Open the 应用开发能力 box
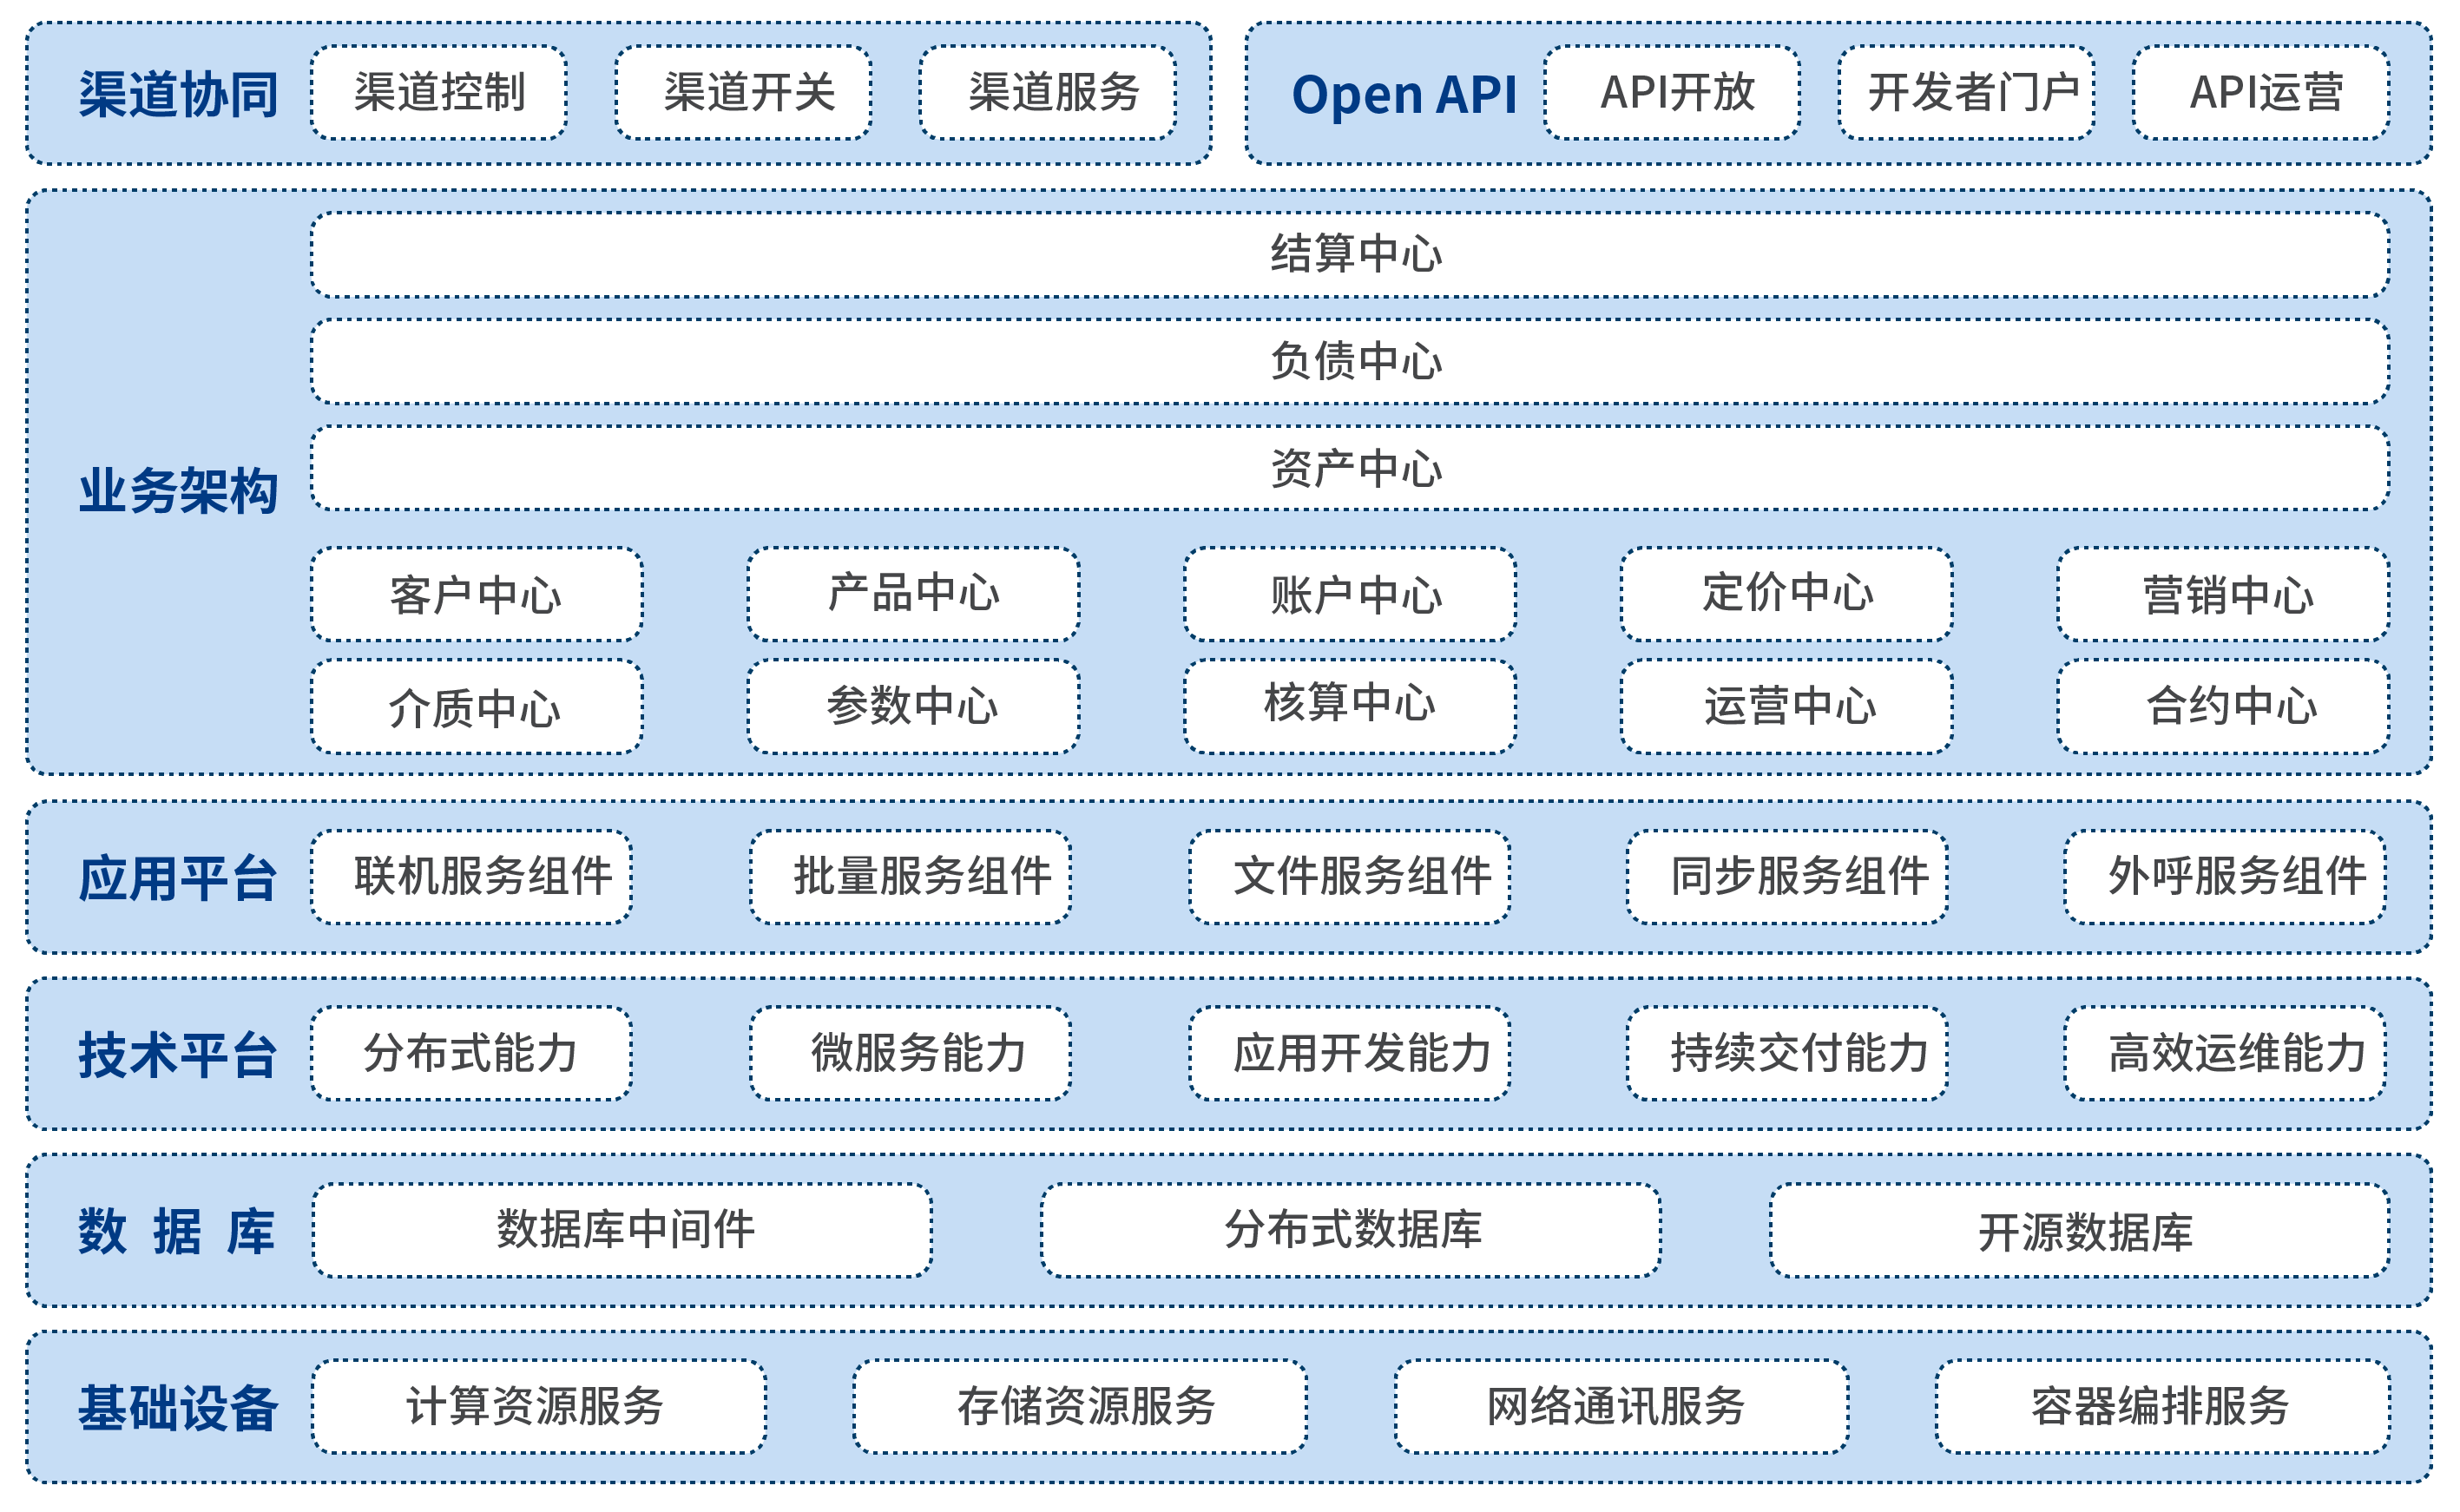The width and height of the screenshot is (2460, 1512). click(1350, 1054)
